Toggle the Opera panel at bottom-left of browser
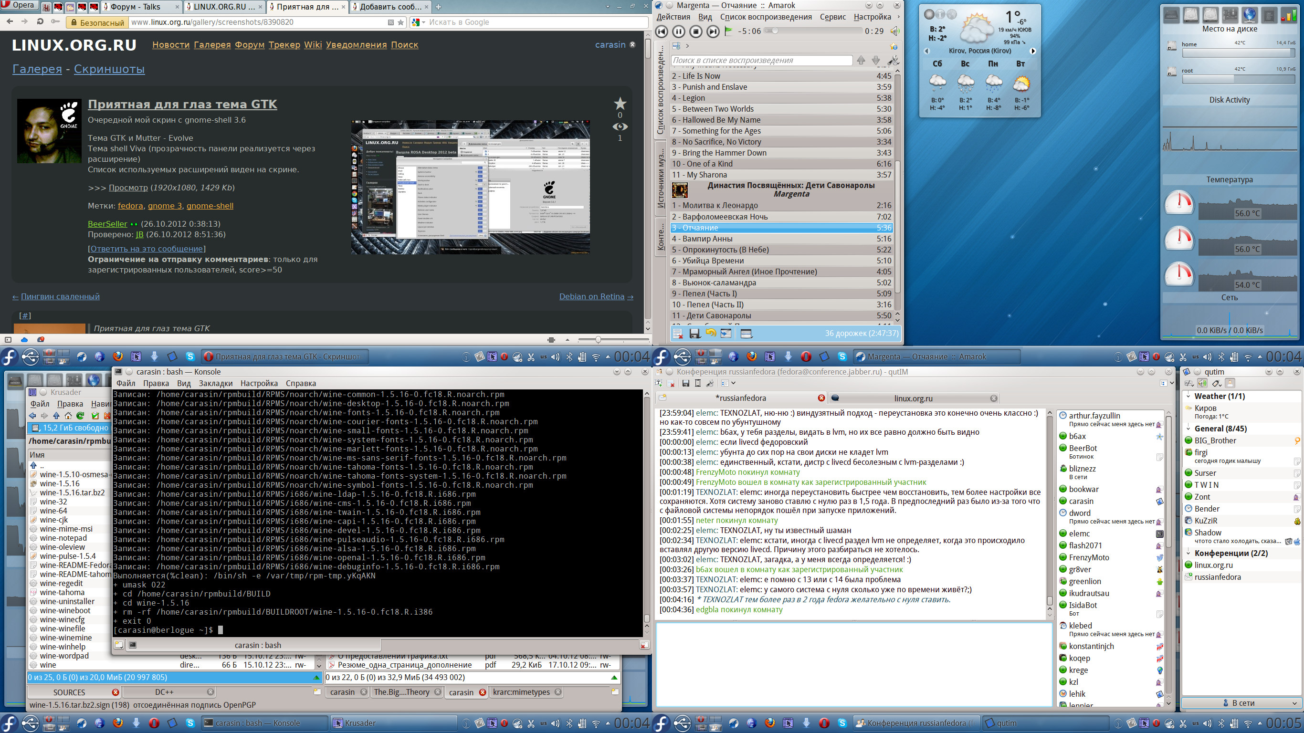The image size is (1304, 733). 8,339
